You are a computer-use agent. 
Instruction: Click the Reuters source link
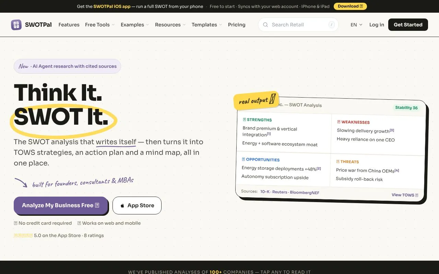[280, 192]
